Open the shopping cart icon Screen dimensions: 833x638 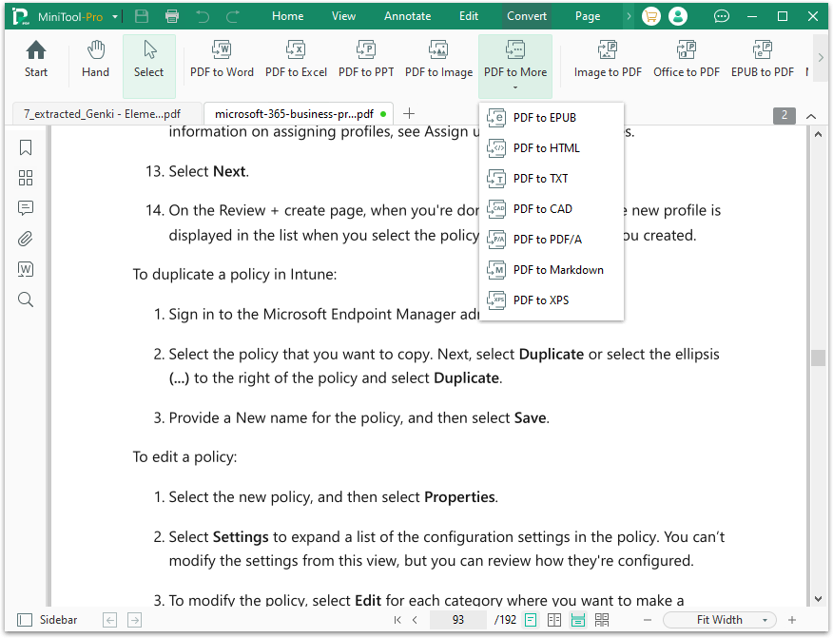tap(650, 16)
